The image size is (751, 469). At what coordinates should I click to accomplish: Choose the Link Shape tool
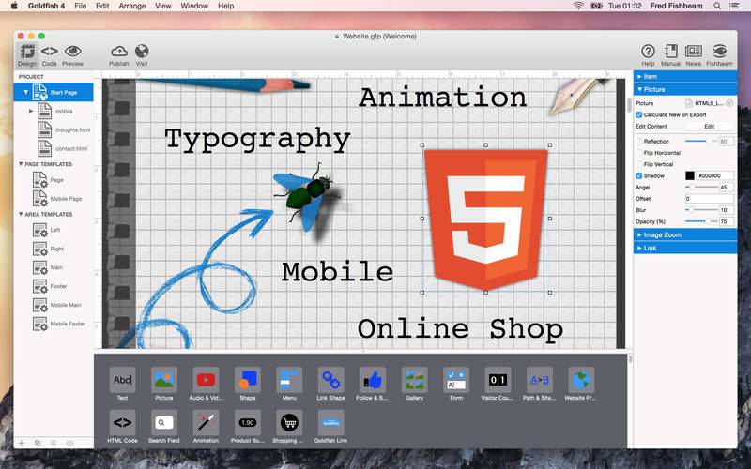pos(330,380)
